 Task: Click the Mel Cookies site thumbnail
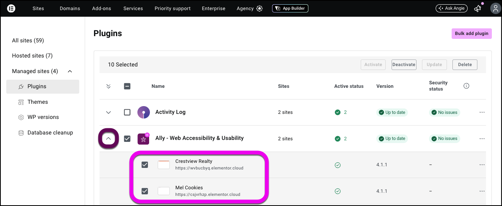coord(164,191)
